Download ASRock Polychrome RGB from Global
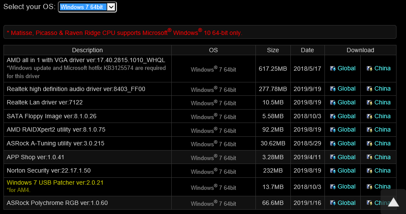The height and width of the screenshot is (214, 406). [x=346, y=203]
